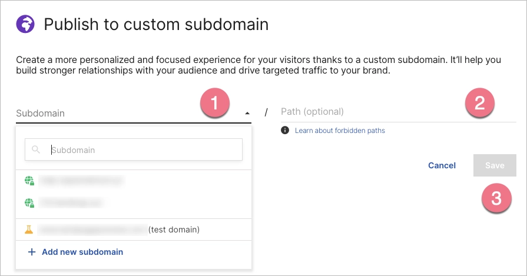Click into the Subdomain search box
Image resolution: width=527 pixels, height=276 pixels.
[141, 150]
